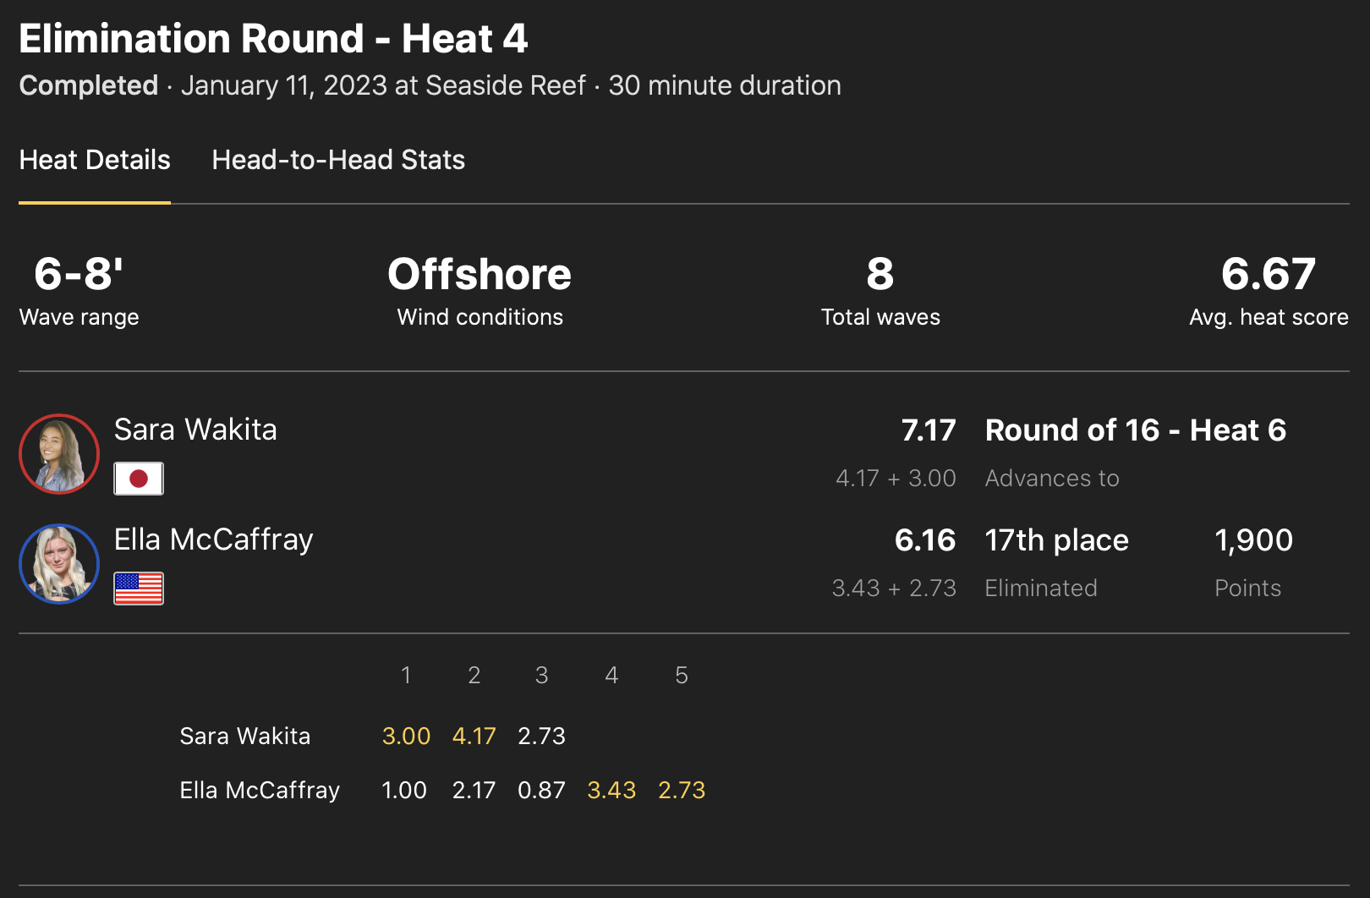Select Sara Wakita's 4.17 wave score
This screenshot has height=898, width=1370.
pyautogui.click(x=474, y=736)
